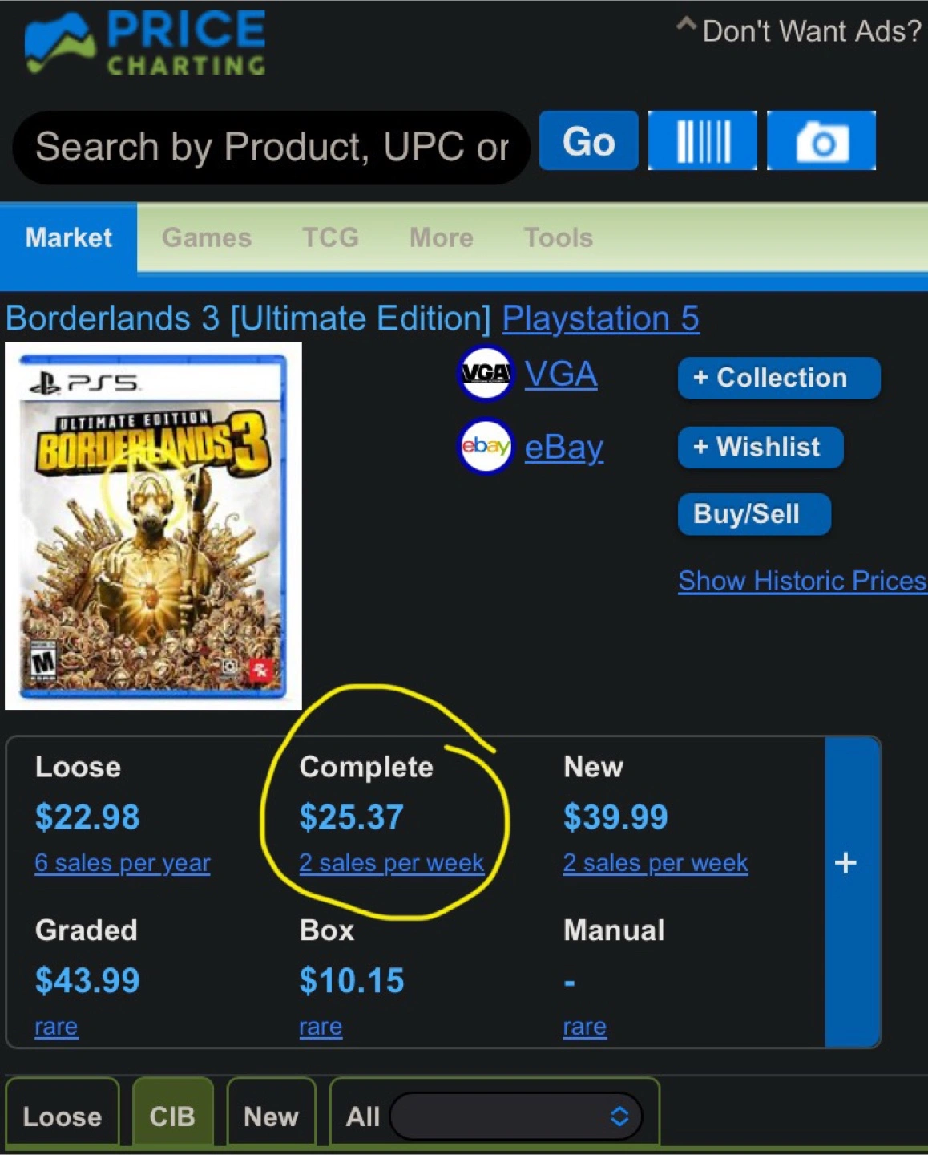928x1155 pixels.
Task: Open the Tools menu
Action: tap(559, 237)
